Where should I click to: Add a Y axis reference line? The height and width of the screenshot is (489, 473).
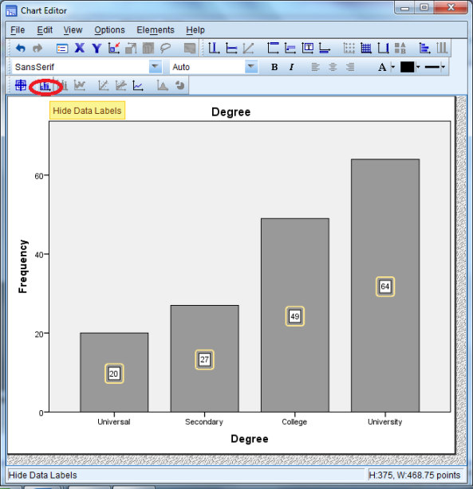pos(231,48)
